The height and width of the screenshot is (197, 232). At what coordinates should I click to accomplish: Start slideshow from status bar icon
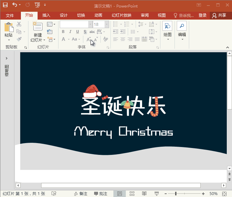[x=157, y=194]
